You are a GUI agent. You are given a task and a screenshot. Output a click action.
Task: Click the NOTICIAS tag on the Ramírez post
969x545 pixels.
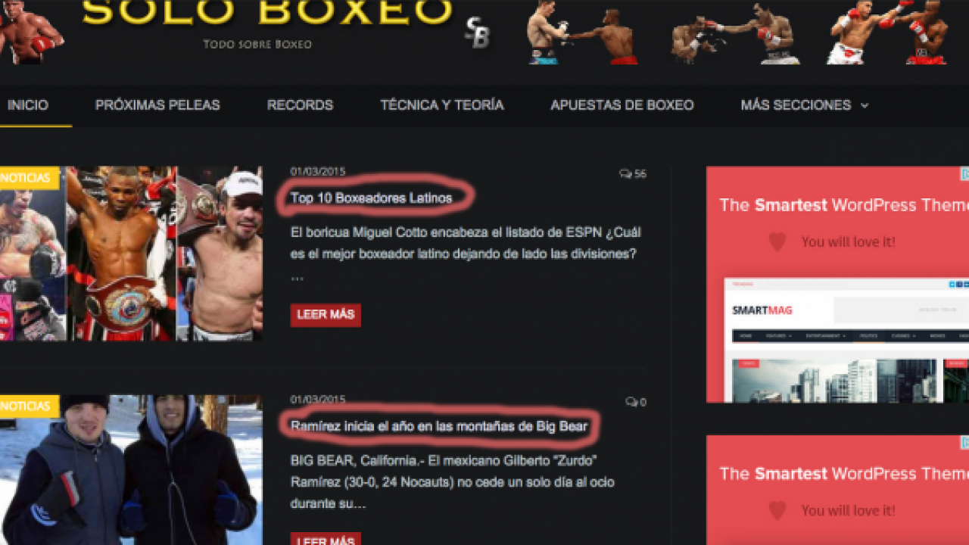tap(30, 406)
